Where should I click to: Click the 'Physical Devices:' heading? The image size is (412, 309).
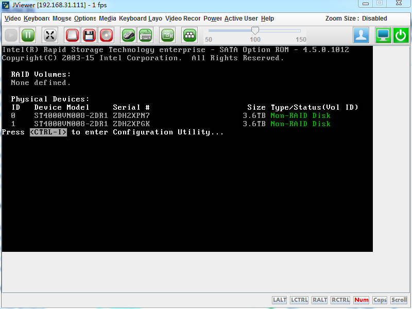pos(50,99)
